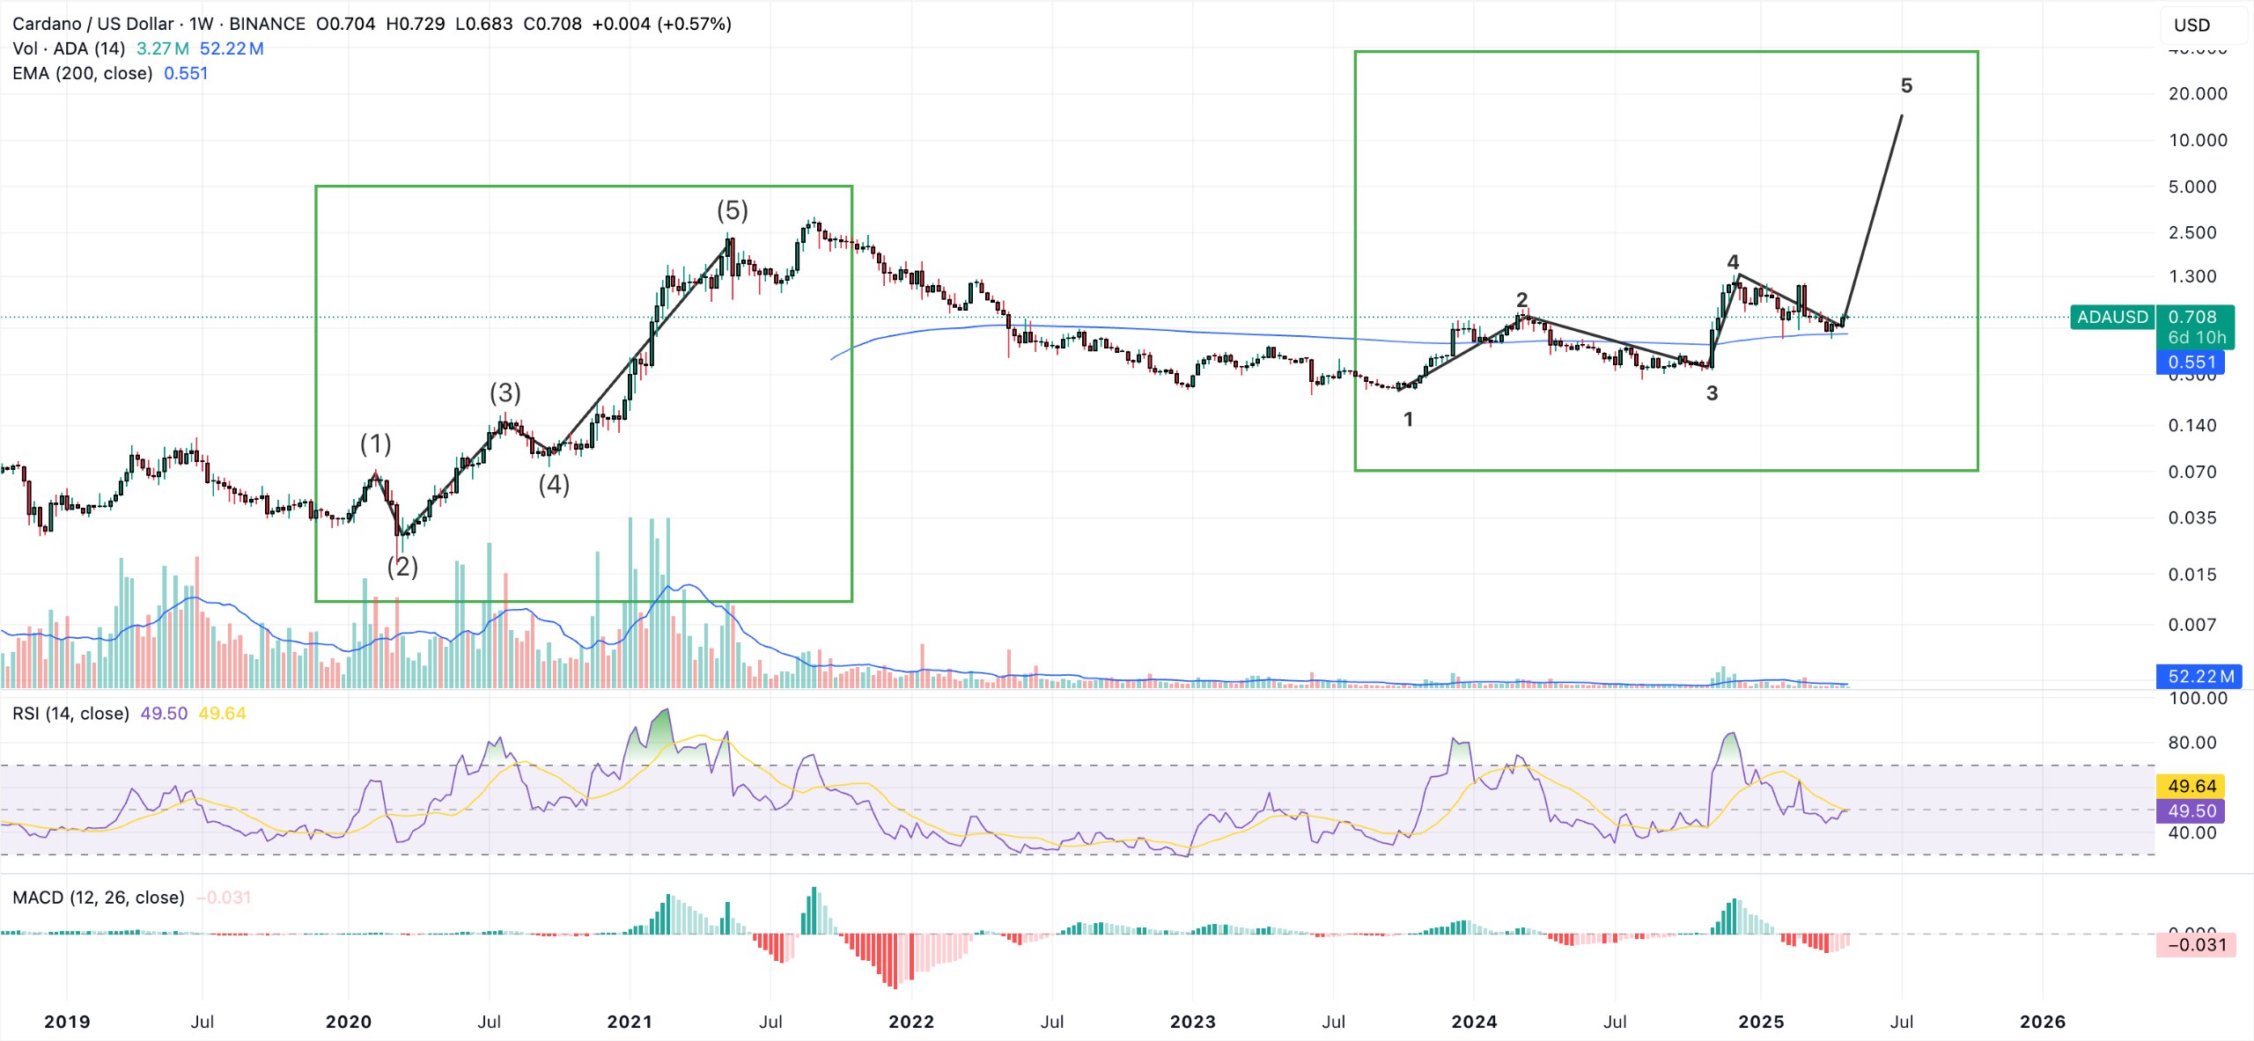Select the 2024 label on the time axis
Viewport: 2254px width, 1041px height.
pyautogui.click(x=1477, y=1022)
